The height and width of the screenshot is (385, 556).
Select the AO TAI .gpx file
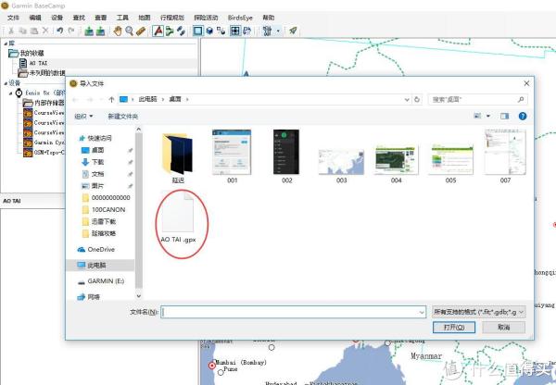[178, 219]
